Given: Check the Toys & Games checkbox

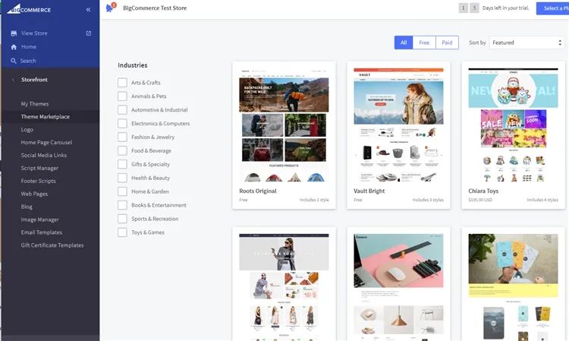Looking at the screenshot, I should pyautogui.click(x=122, y=232).
